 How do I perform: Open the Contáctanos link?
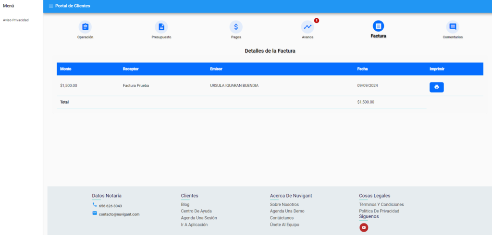[x=282, y=218]
